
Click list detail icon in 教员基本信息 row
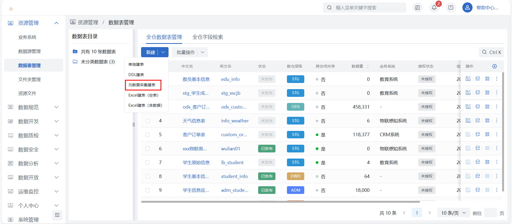(x=487, y=79)
